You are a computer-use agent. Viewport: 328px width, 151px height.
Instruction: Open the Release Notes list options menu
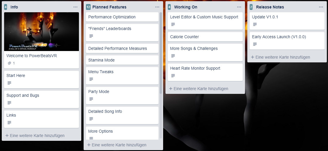point(321,7)
